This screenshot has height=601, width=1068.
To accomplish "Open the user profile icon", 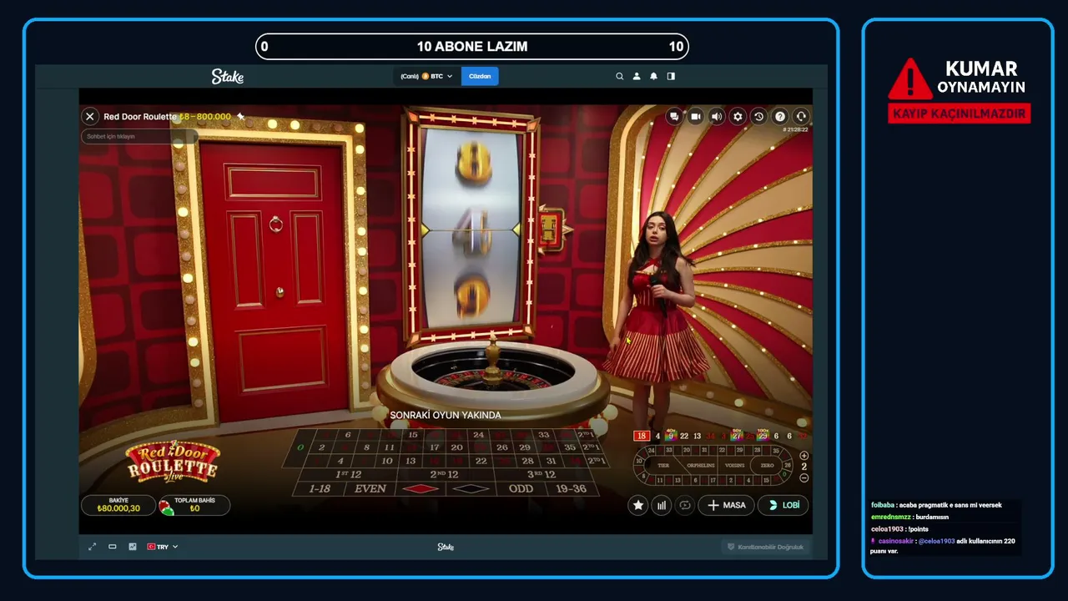I will [x=637, y=76].
